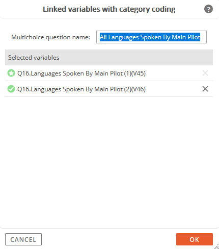Click the resize grip in the dialog corner
Screen dimensions: 219x249
pos(216,246)
